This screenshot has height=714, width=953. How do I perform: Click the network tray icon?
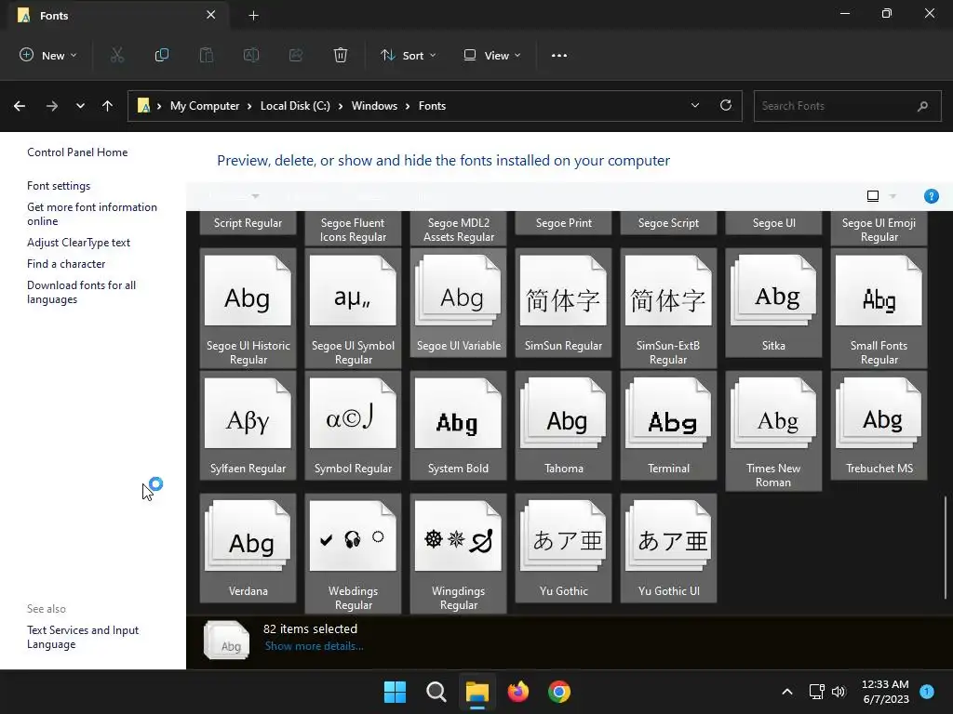816,692
